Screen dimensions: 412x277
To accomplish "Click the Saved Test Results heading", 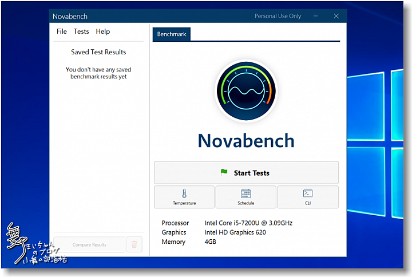I will pos(98,52).
